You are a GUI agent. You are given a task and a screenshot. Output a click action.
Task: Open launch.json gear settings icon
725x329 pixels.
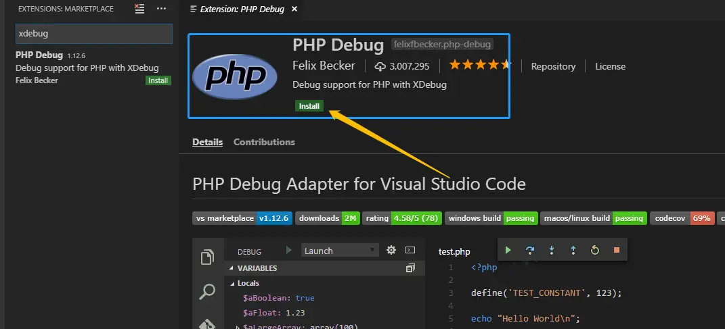click(391, 250)
